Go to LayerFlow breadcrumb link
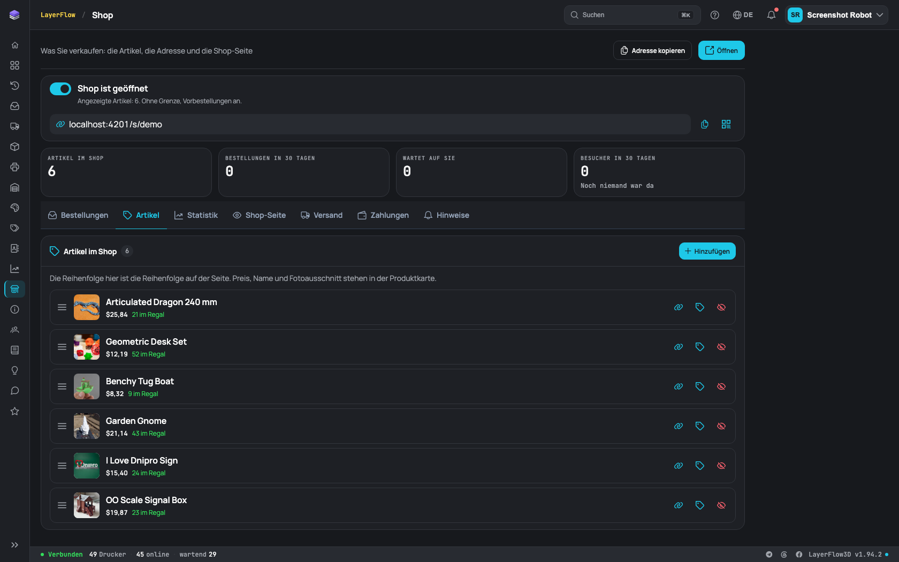The height and width of the screenshot is (562, 899). click(x=58, y=15)
